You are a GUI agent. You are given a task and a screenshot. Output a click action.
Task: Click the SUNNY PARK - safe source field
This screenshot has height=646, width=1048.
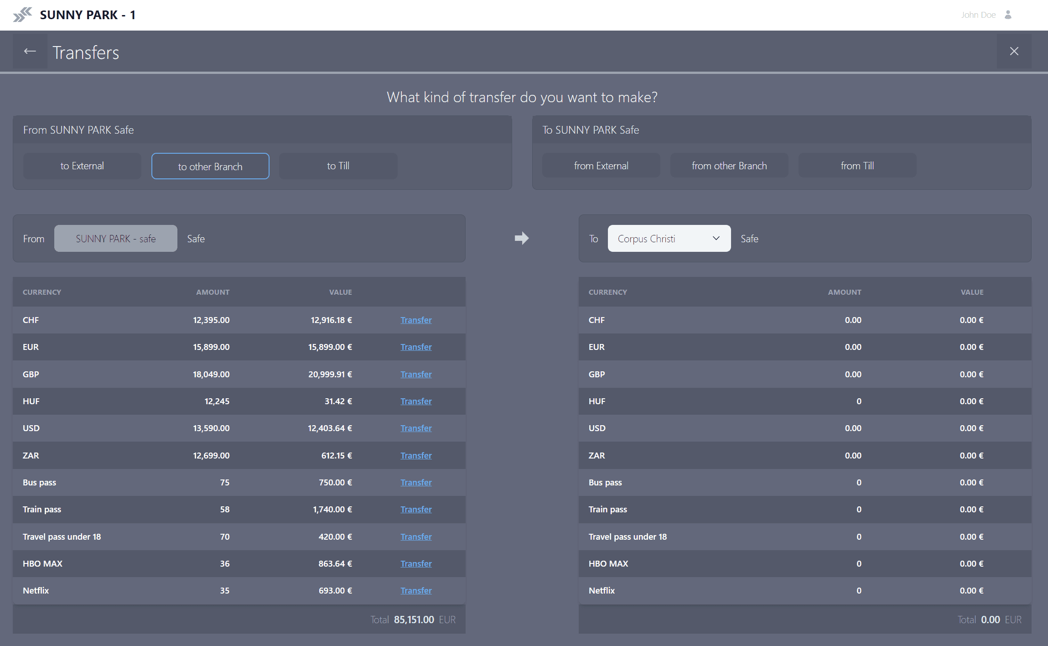coord(116,238)
